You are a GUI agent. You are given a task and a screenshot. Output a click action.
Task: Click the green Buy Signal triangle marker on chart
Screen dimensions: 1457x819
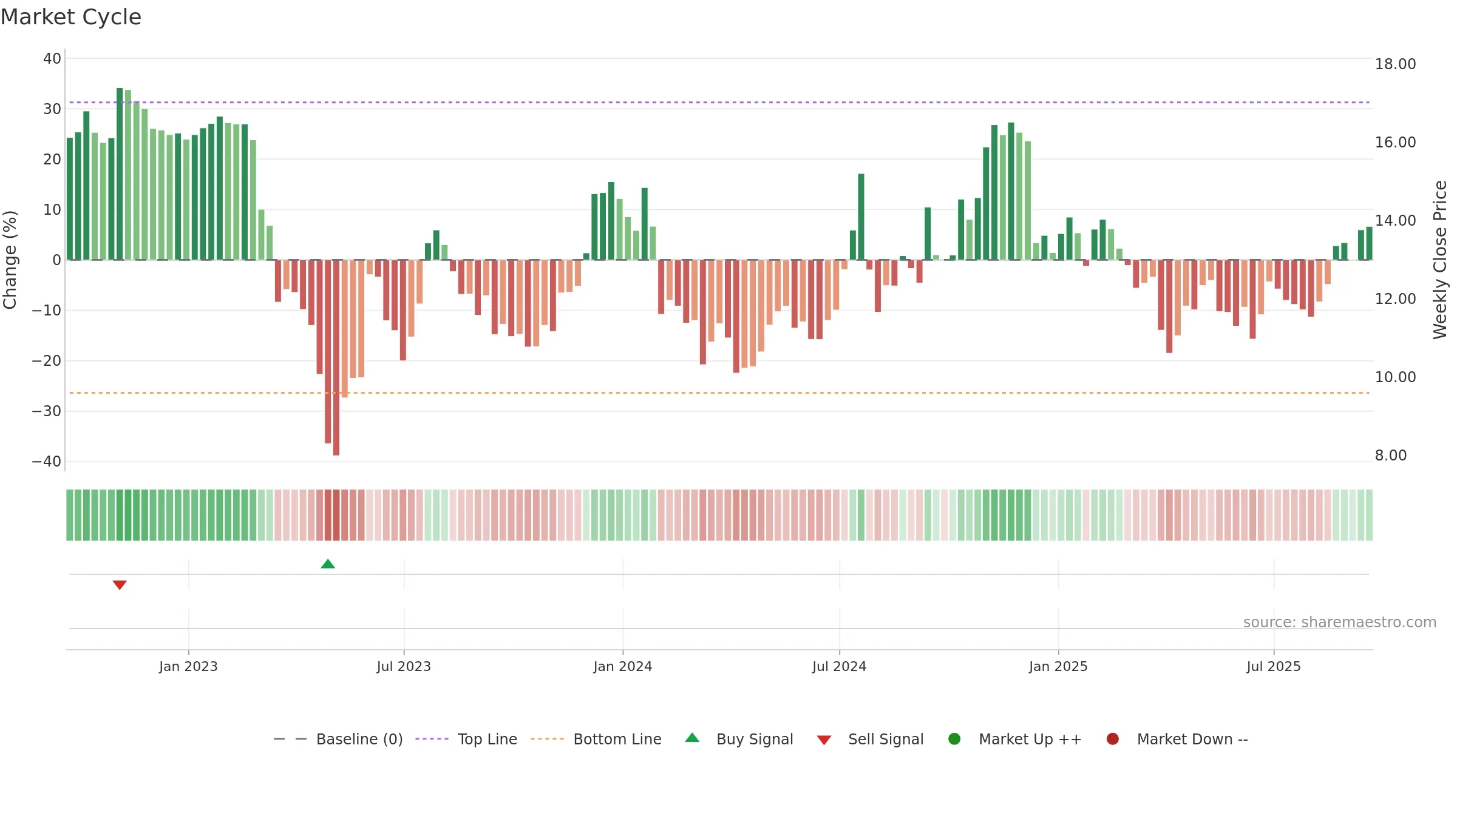[328, 564]
